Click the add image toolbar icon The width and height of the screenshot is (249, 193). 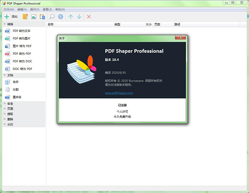pos(34,17)
